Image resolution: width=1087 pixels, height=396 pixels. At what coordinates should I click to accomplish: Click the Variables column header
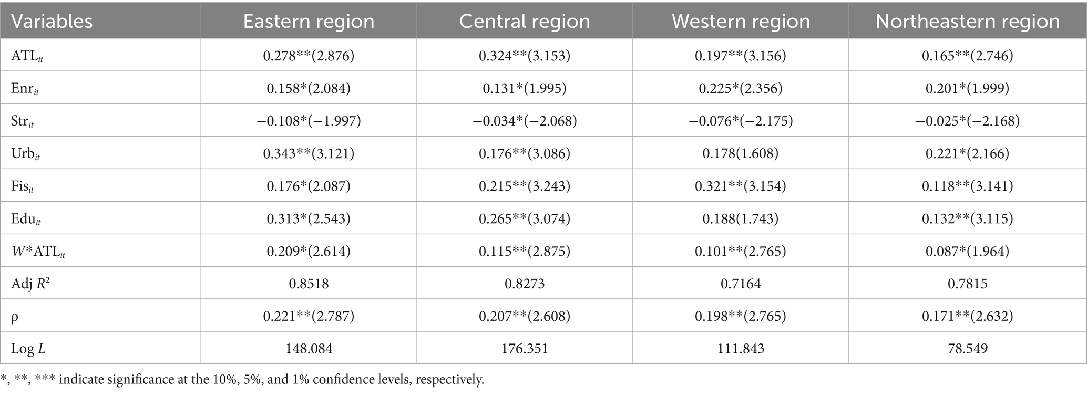(52, 22)
